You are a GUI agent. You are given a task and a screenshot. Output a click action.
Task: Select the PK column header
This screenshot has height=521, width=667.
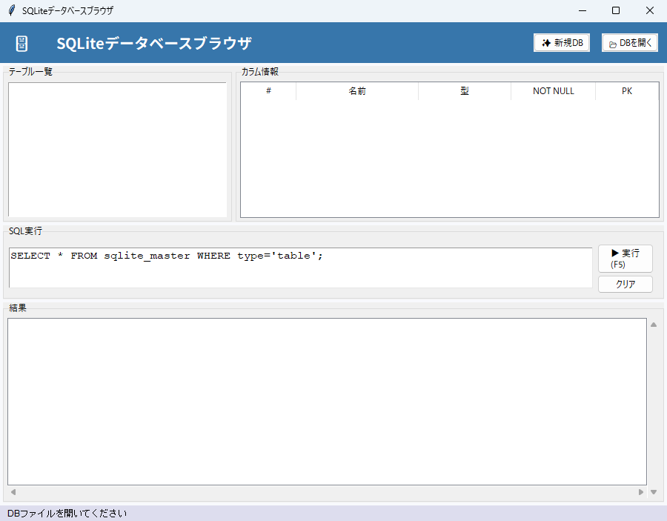627,91
